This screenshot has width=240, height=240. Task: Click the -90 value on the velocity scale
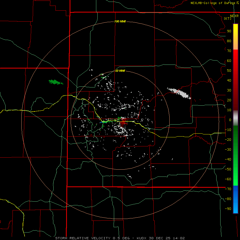(x=228, y=209)
